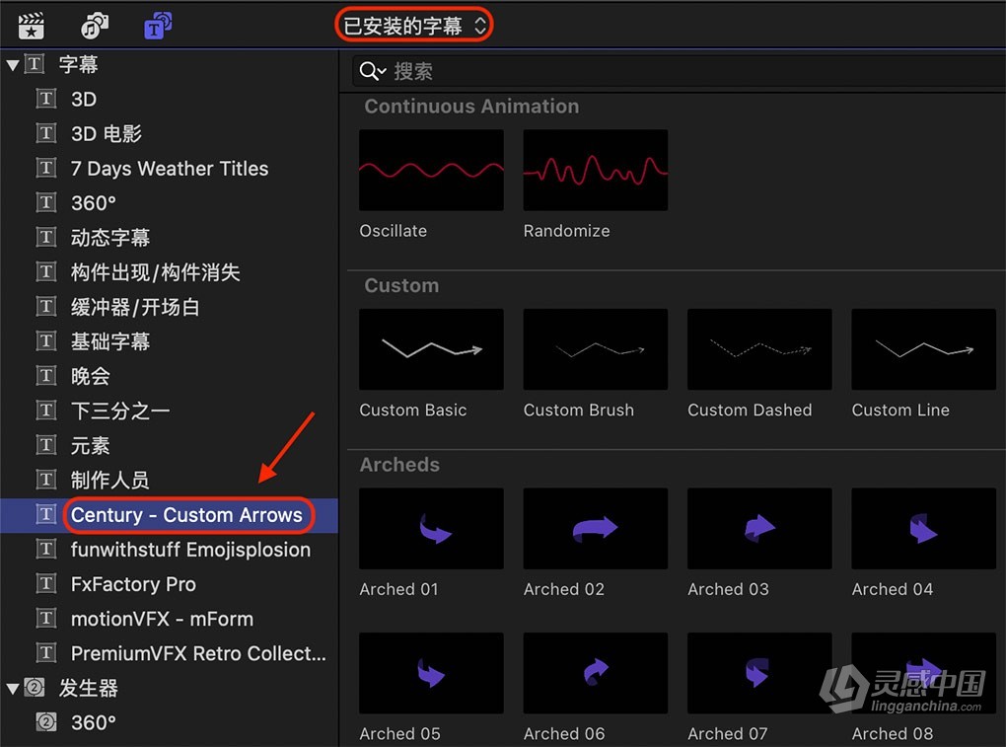Screen dimensions: 1006x747
Task: Select the Custom Line arrow thumbnail
Action: (x=924, y=349)
